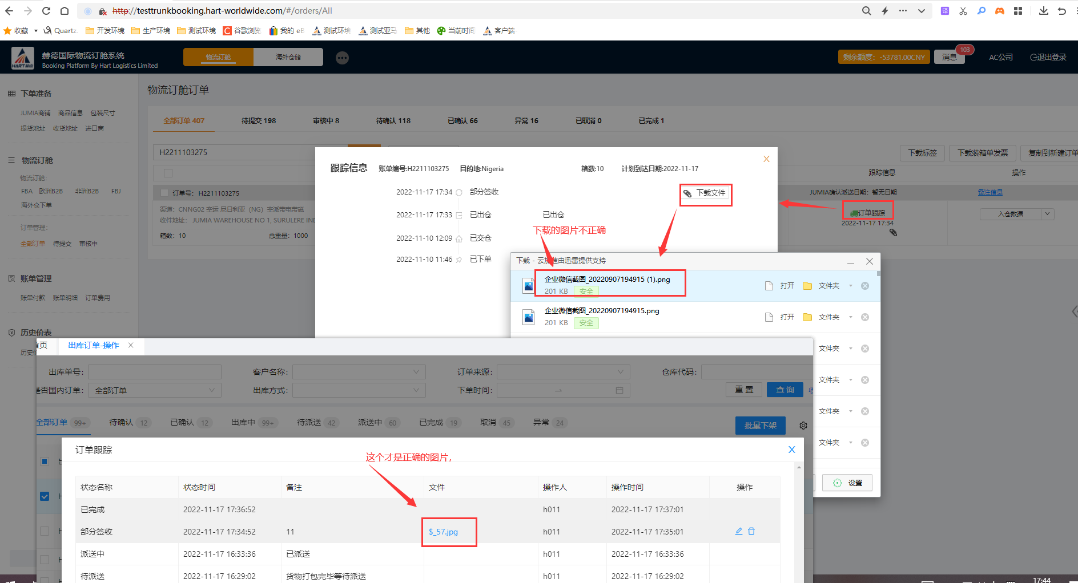Click the 下载文件 button

coord(706,193)
